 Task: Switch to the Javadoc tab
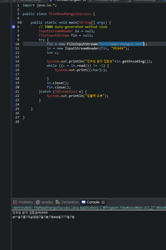click(x=45, y=202)
